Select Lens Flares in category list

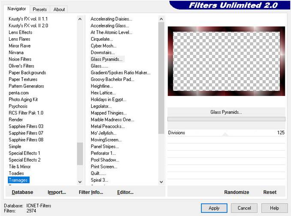pos(20,39)
